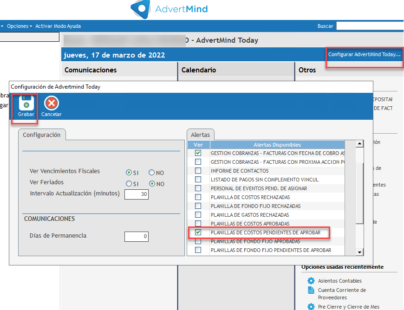Check PLANILLAS DE COSTOS APROBADAS checkbox

[198, 223]
